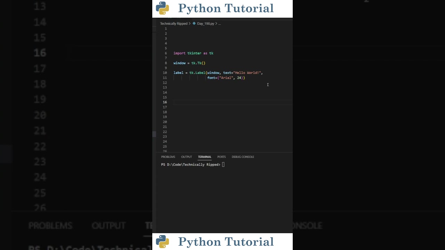Click the Python file icon in breadcrumb

click(194, 24)
